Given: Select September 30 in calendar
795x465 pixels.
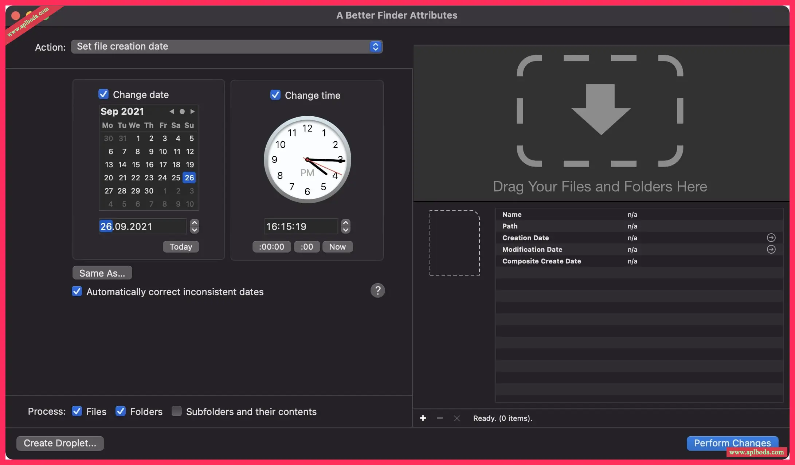Looking at the screenshot, I should 149,191.
